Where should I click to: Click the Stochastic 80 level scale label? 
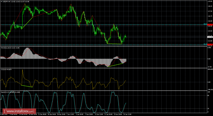[209, 95]
